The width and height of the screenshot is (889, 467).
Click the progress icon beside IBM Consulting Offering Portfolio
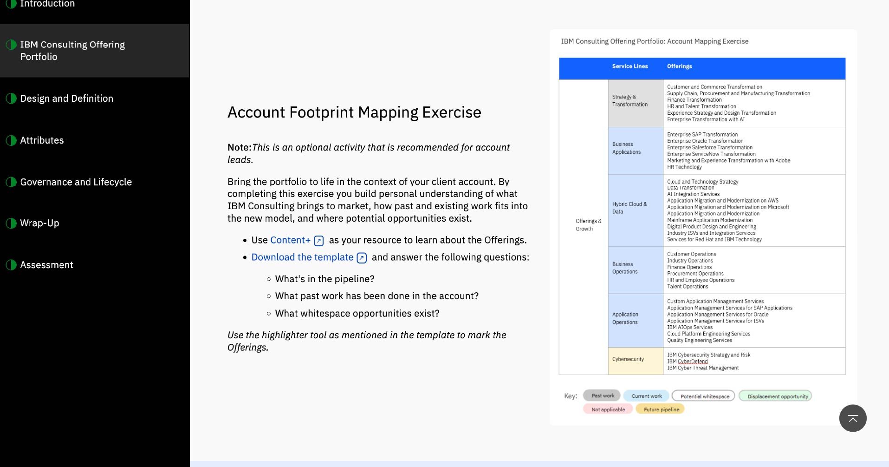11,45
